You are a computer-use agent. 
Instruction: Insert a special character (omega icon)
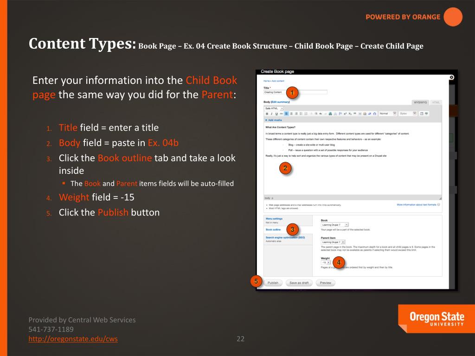[x=375, y=114]
